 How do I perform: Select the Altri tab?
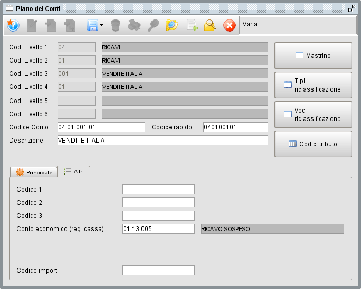click(x=74, y=172)
